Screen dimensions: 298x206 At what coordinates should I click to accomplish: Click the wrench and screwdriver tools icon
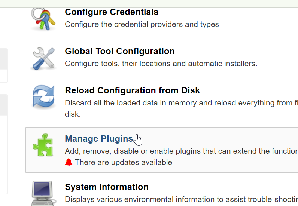(x=43, y=58)
